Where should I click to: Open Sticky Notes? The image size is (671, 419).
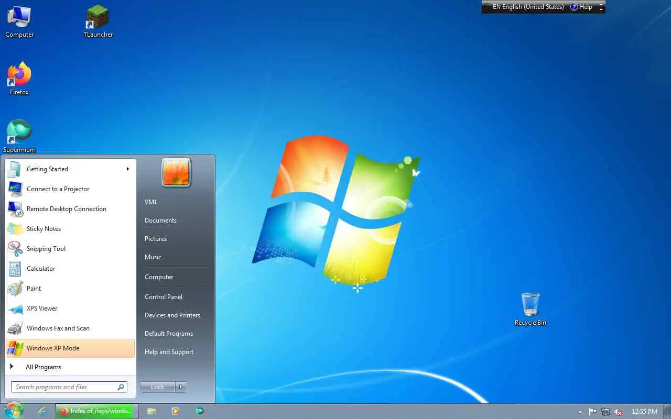(x=70, y=229)
